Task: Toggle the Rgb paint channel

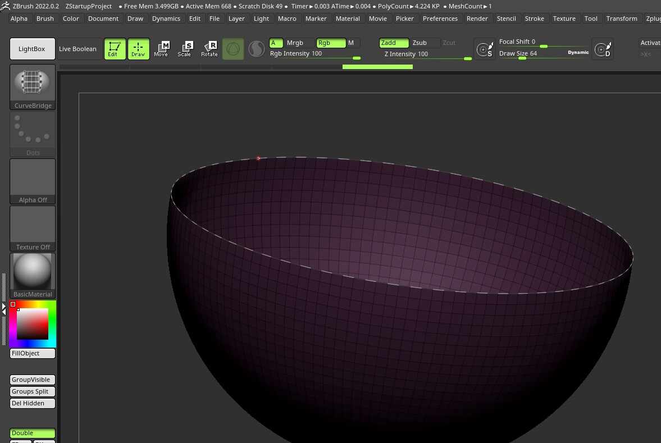Action: pyautogui.click(x=330, y=43)
